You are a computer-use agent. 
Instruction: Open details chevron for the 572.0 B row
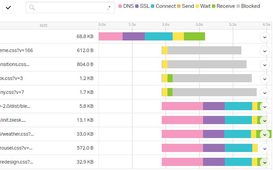pyautogui.click(x=265, y=148)
